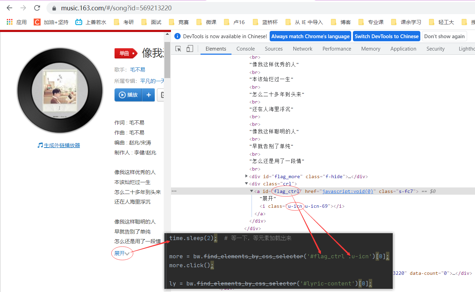The width and height of the screenshot is (475, 292).
Task: Click the Don't show again button
Action: tap(444, 36)
